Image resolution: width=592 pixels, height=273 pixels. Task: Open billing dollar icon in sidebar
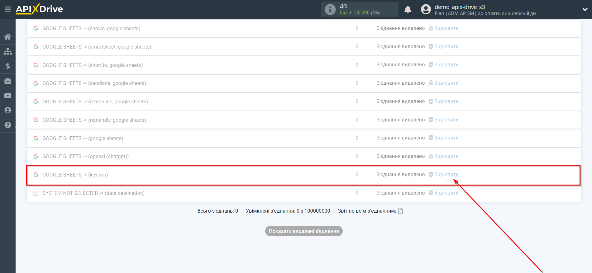click(8, 66)
